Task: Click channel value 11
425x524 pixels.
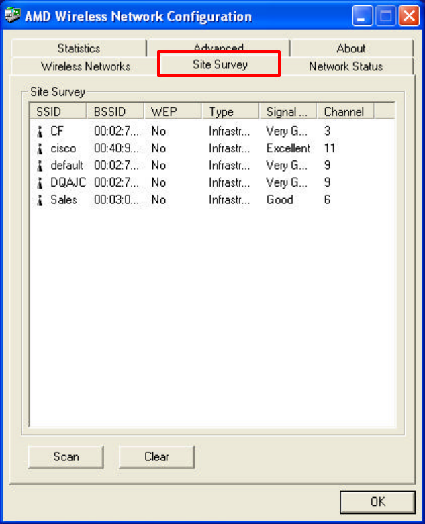Action: (330, 148)
